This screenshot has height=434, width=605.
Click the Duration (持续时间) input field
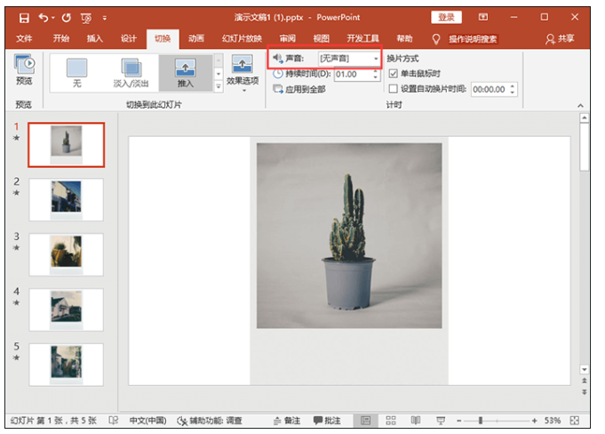(346, 75)
